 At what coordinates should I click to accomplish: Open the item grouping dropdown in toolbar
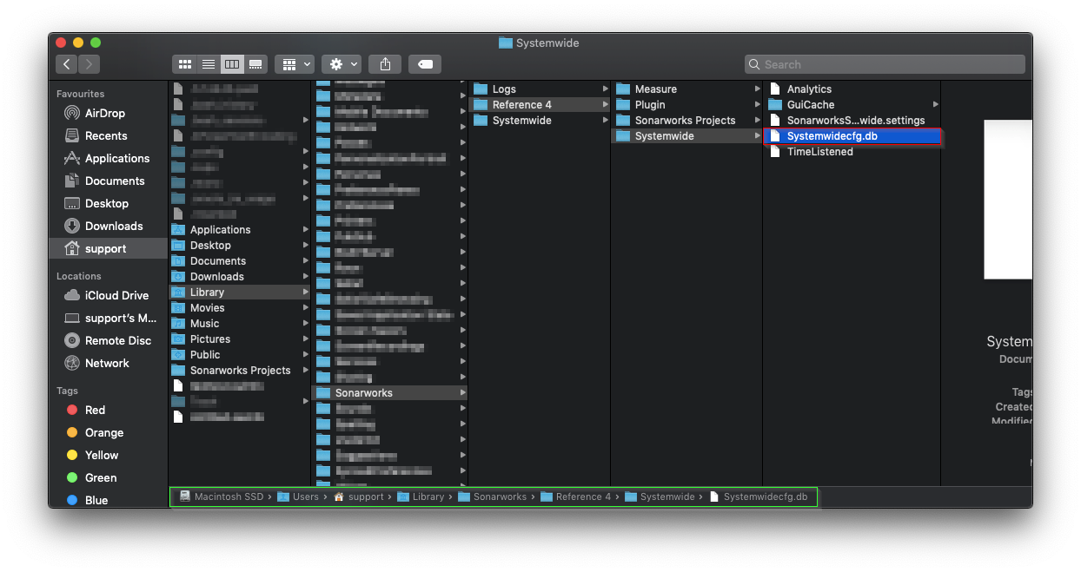(x=295, y=64)
